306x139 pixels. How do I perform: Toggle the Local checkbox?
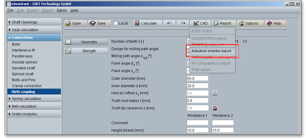coord(116,23)
